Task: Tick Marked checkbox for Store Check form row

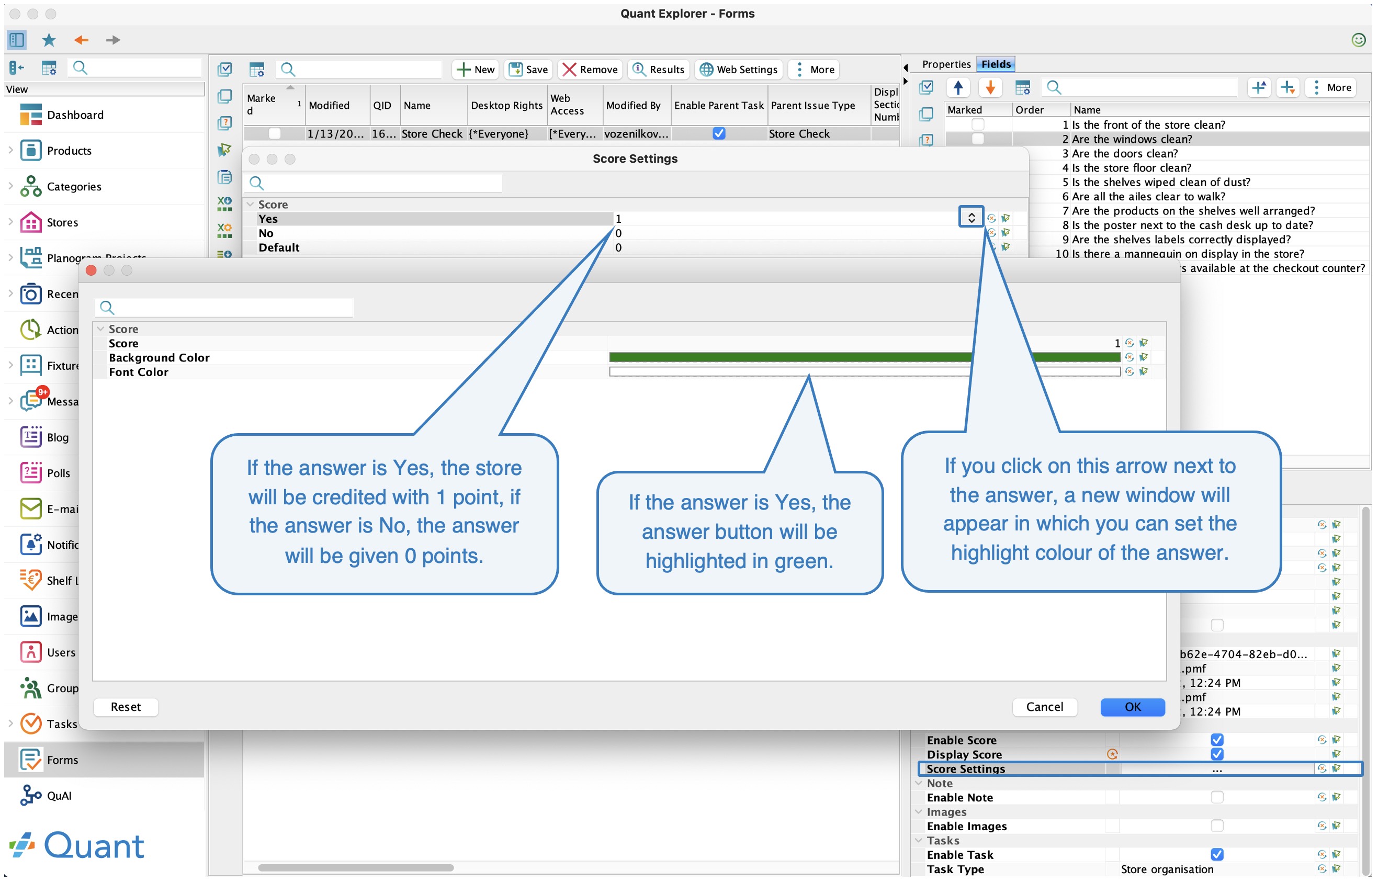Action: [x=274, y=133]
